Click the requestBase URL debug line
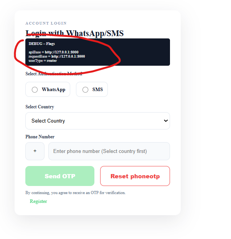The width and height of the screenshot is (231, 239). click(57, 56)
